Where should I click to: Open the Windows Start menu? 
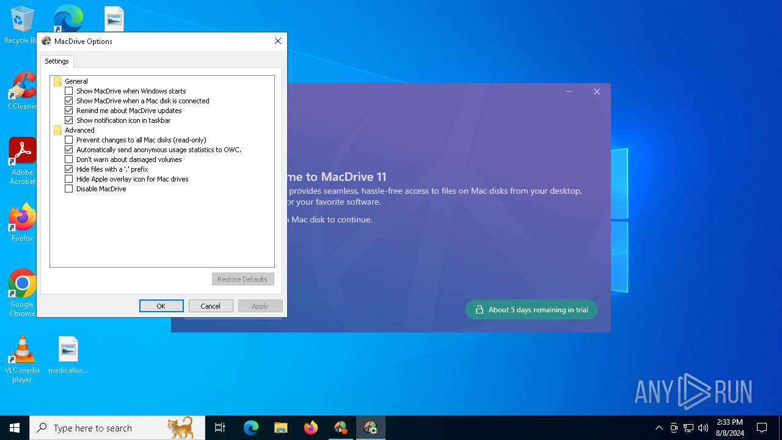[15, 428]
